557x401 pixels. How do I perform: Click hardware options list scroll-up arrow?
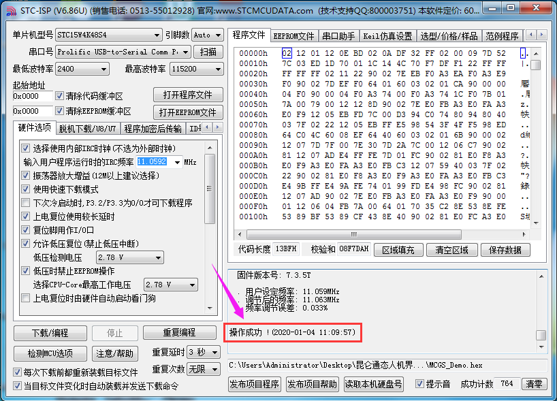point(210,148)
